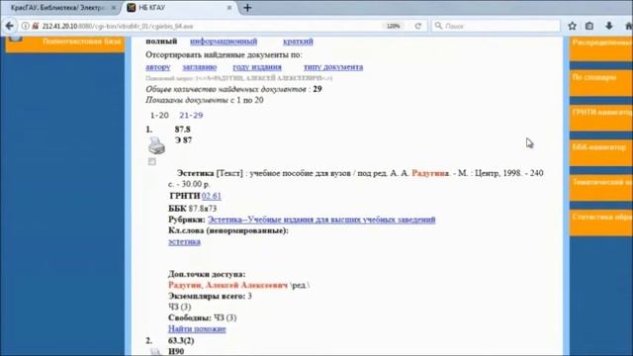This screenshot has width=633, height=356.
Task: Click Найти похожие link
Action: 197,329
